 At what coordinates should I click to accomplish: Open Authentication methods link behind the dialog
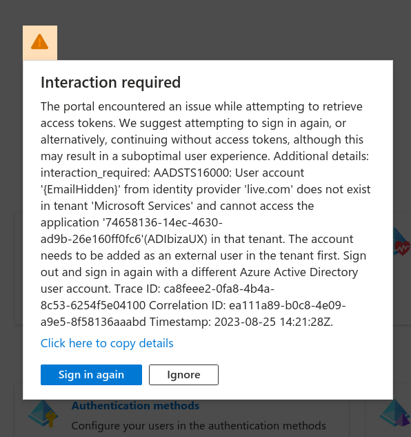click(135, 405)
